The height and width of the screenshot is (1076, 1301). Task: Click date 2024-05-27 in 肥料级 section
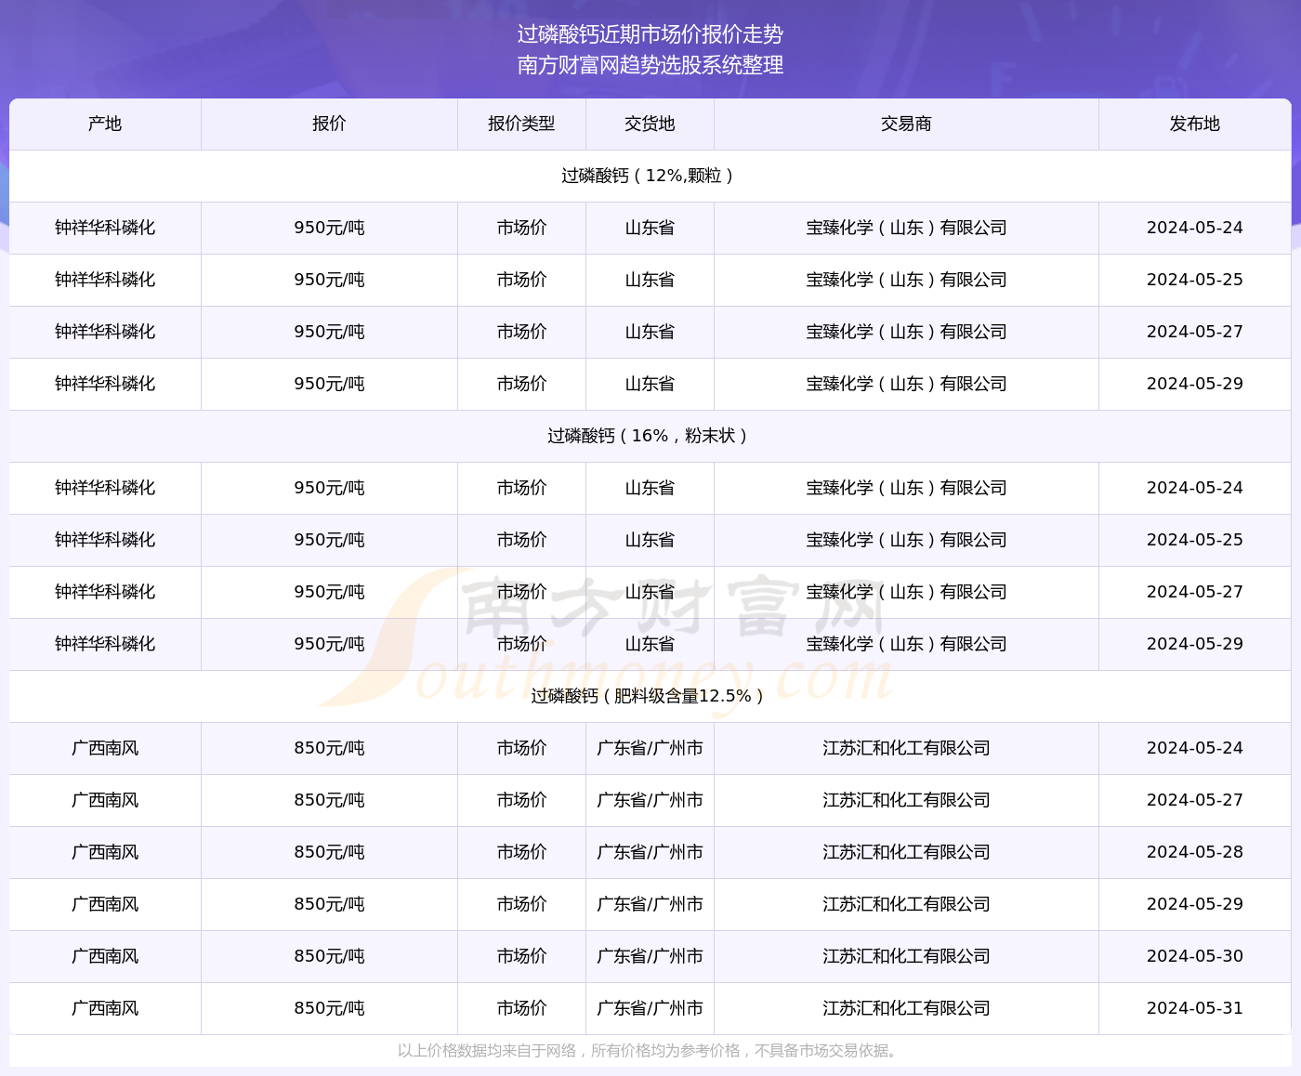tap(1194, 800)
